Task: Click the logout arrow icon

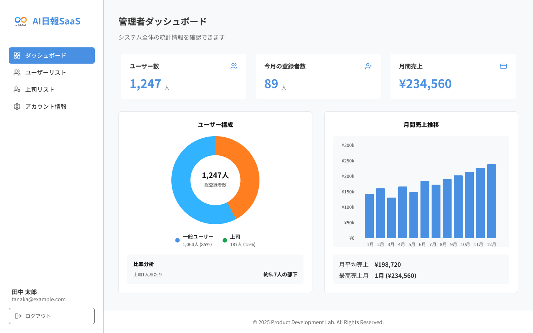Action: [19, 316]
